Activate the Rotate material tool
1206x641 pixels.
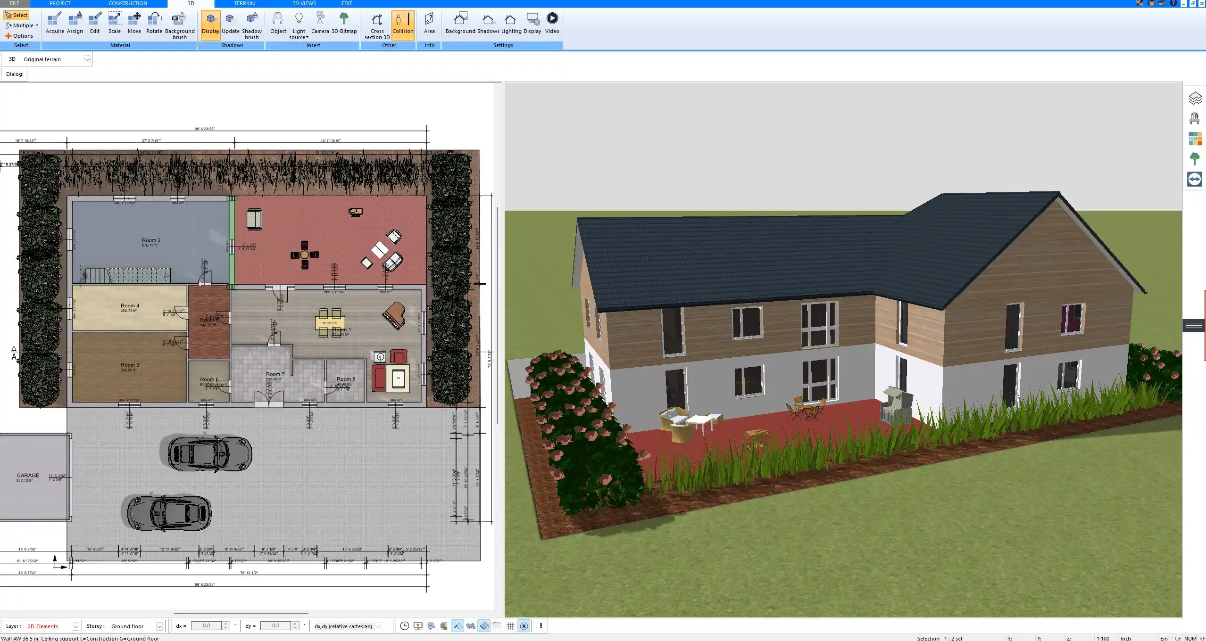point(154,24)
